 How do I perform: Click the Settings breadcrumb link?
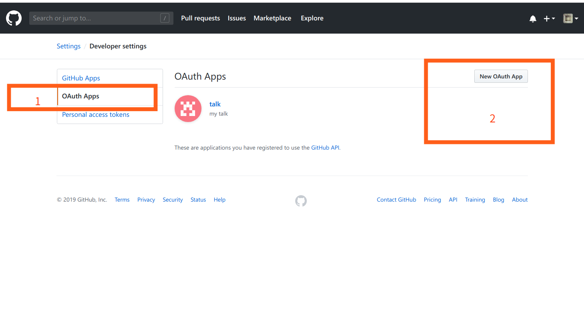coord(68,46)
